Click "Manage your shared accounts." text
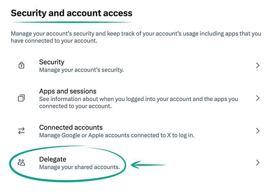The image size is (277, 194). pos(79,167)
